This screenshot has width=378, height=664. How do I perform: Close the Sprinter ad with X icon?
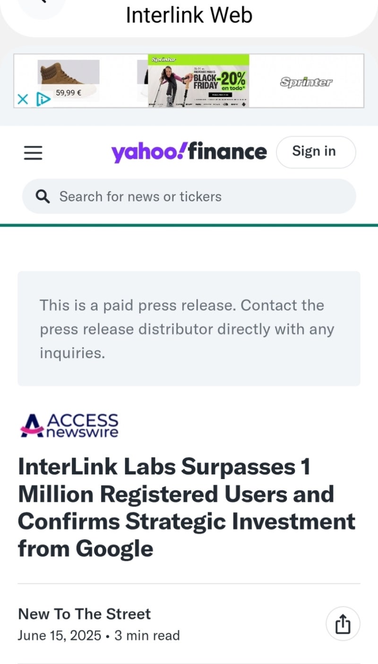point(22,99)
